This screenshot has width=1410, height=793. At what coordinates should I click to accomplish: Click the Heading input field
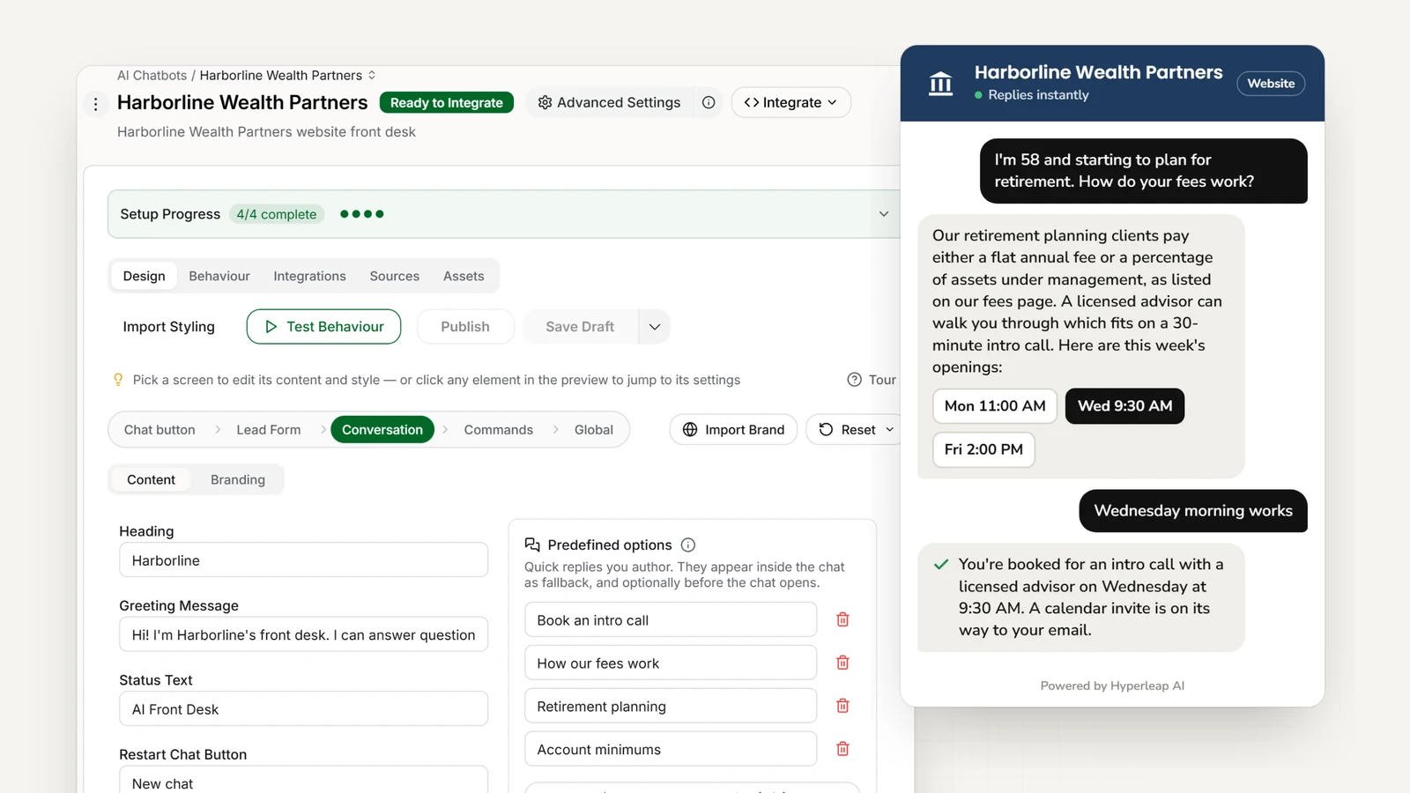pos(303,560)
